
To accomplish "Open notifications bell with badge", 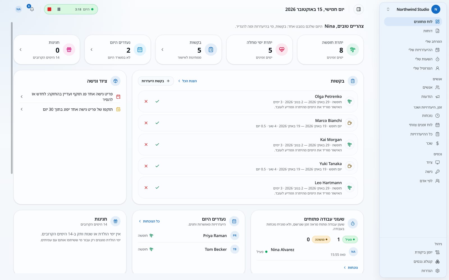I will pos(32,9).
